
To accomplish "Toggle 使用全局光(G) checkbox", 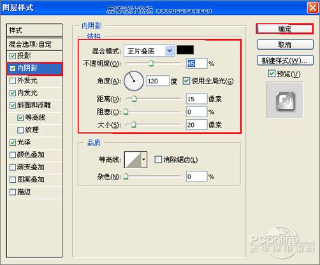I will [186, 81].
